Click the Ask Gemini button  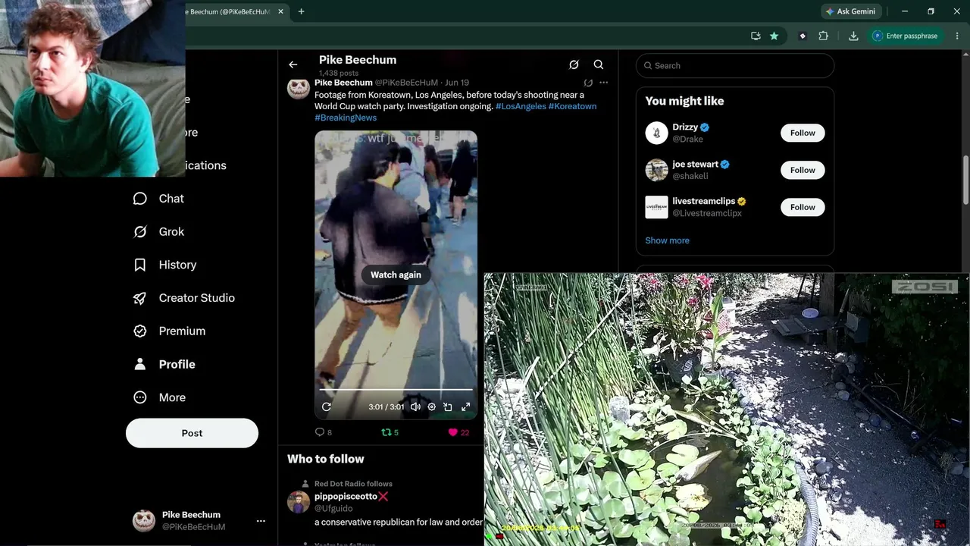pos(851,11)
